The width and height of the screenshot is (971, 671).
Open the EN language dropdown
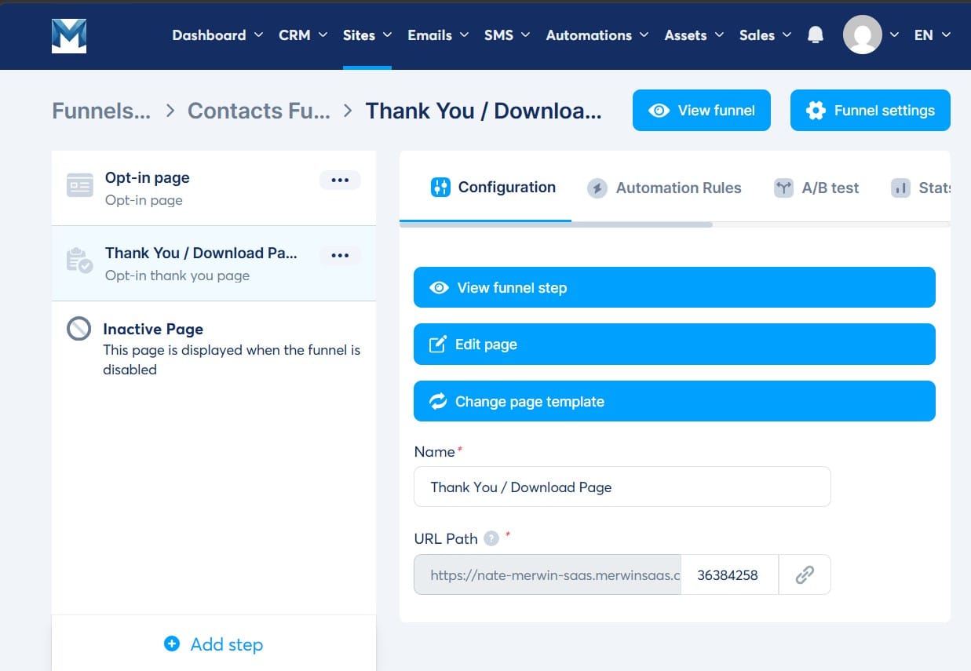[933, 35]
